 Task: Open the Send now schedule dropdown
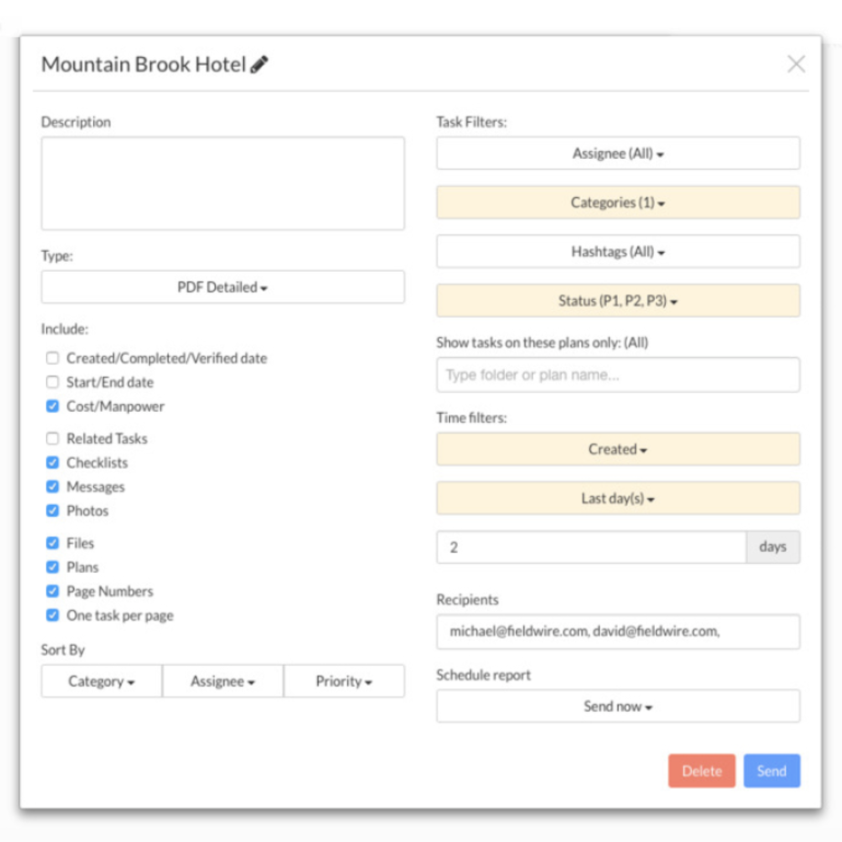(x=618, y=706)
